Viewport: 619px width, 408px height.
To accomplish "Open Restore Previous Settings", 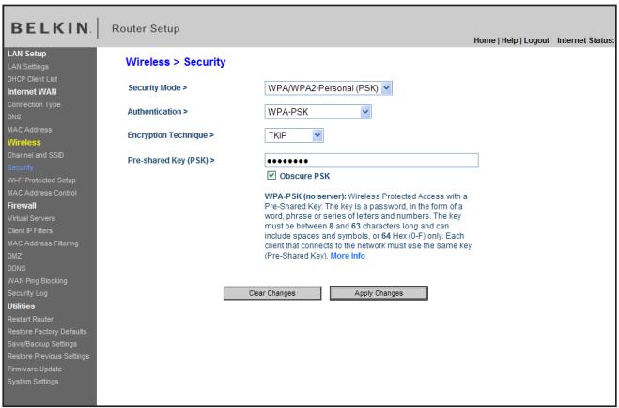I will 48,356.
